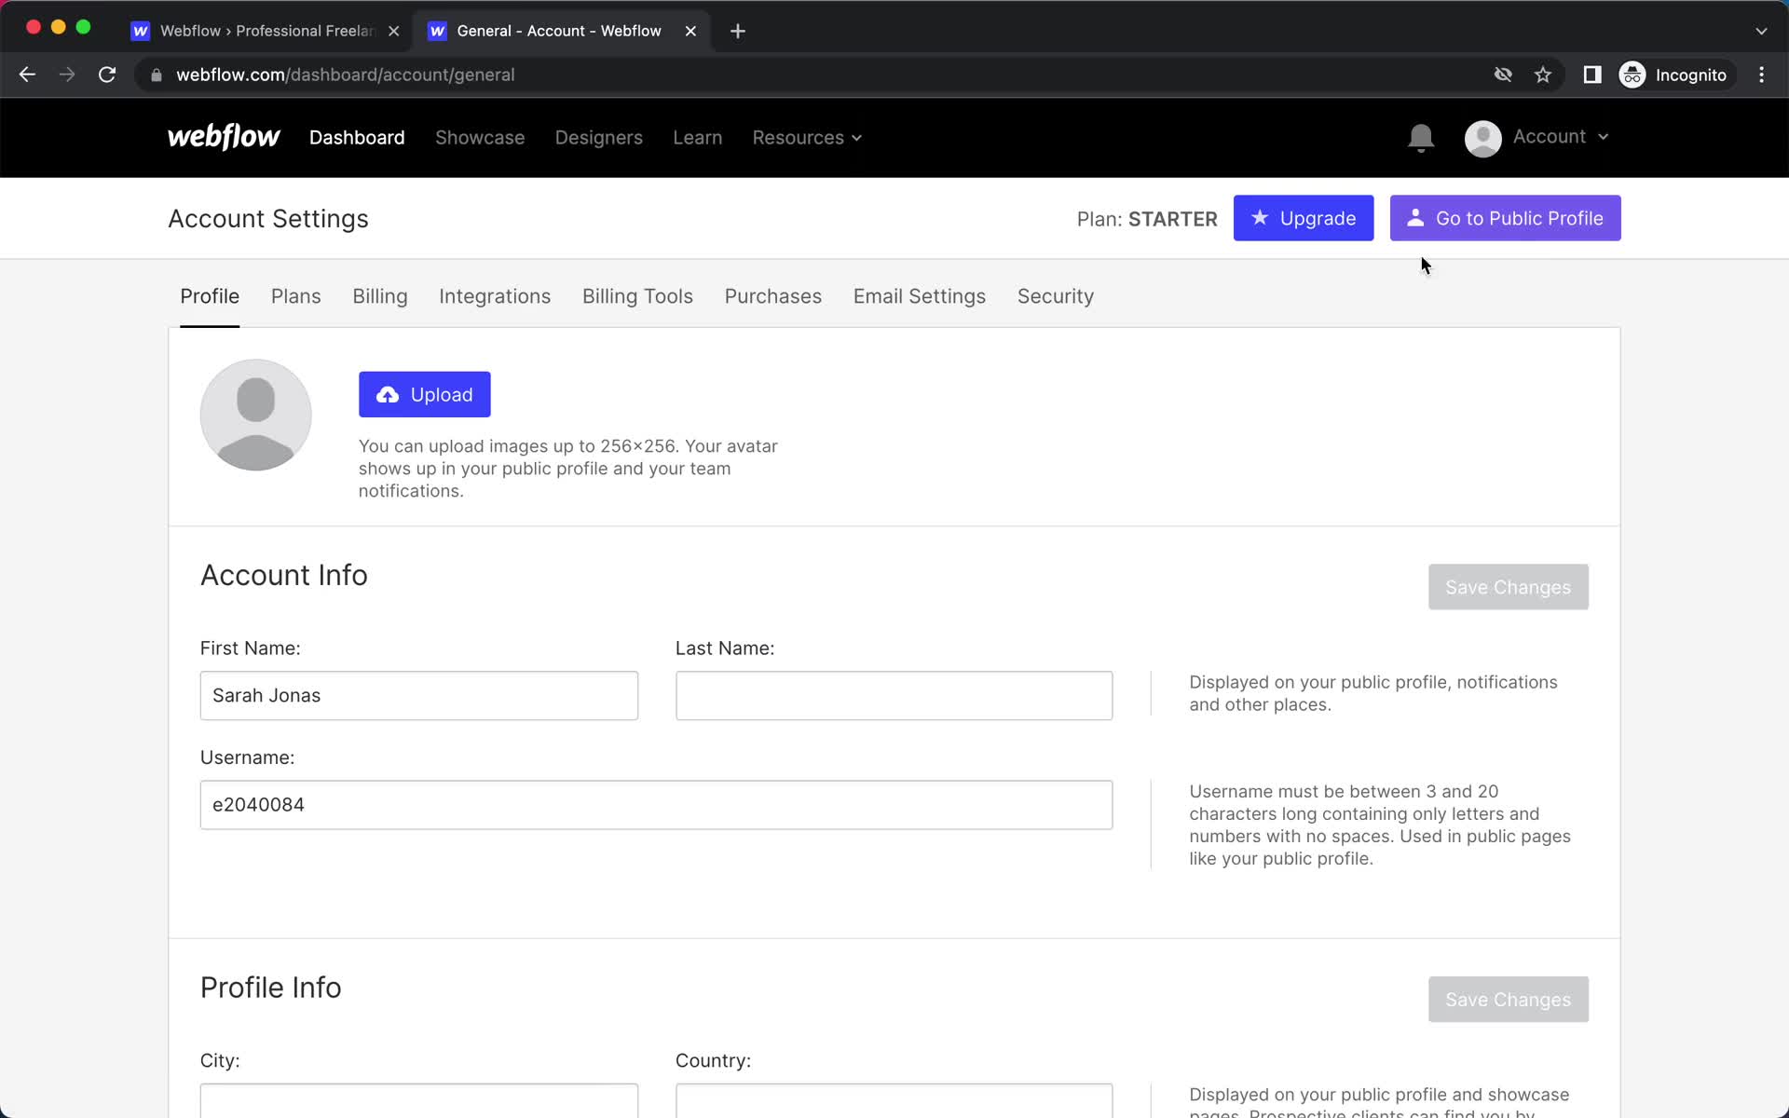
Task: Click the Upgrade button
Action: click(x=1304, y=218)
